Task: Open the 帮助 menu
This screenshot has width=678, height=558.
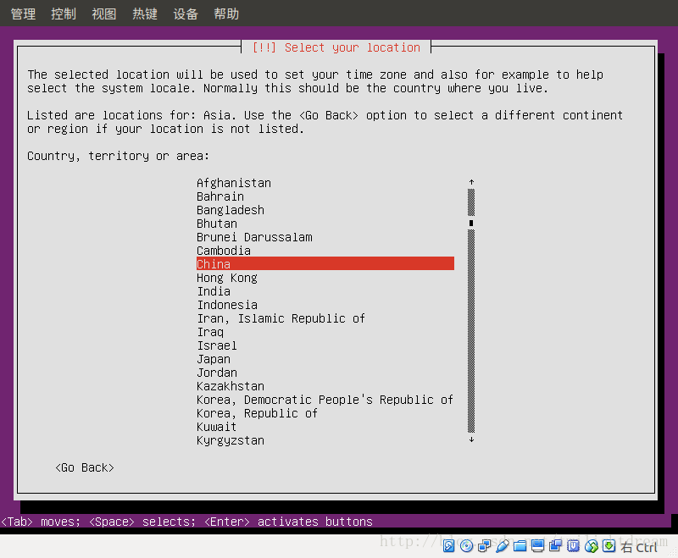Action: coord(225,13)
